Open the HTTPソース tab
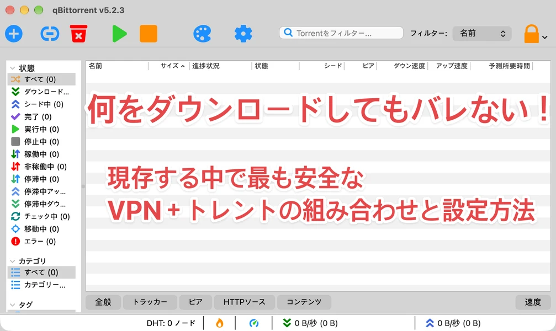This screenshot has width=556, height=331. [x=244, y=302]
